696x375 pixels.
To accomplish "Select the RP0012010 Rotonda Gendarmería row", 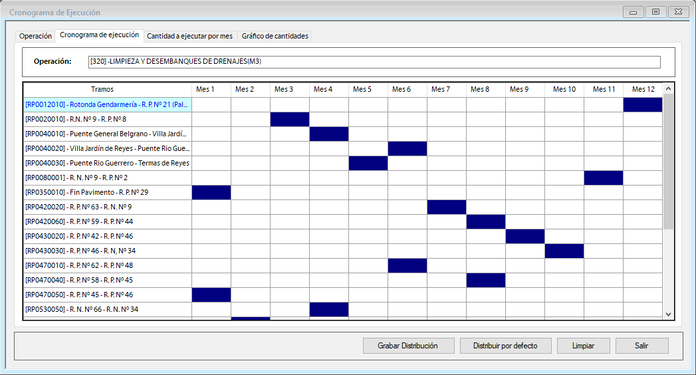I will 107,105.
